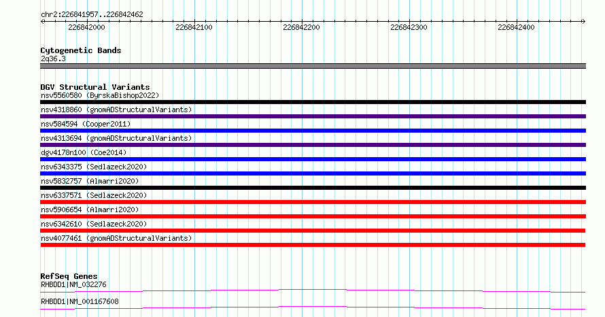605x317 pixels.
Task: Open variant nsv584594 (Cooper2011) label
Action: 86,124
